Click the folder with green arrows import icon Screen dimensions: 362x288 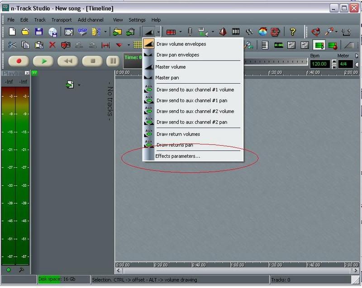[x=117, y=32]
